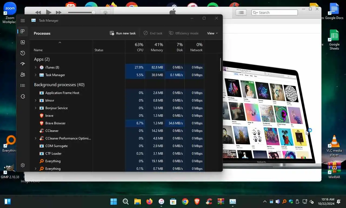
Task: Open Google Sheets desktop shortcut
Action: 334,40
